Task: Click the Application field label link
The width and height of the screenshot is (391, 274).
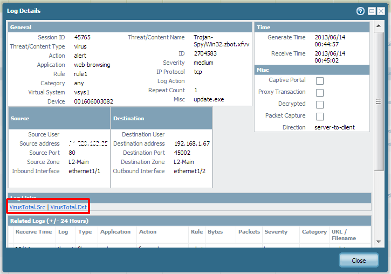Action: pos(51,65)
